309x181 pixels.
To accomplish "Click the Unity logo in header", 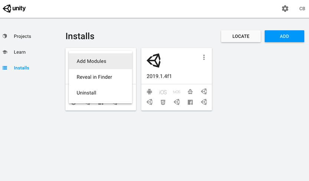I will point(14,9).
